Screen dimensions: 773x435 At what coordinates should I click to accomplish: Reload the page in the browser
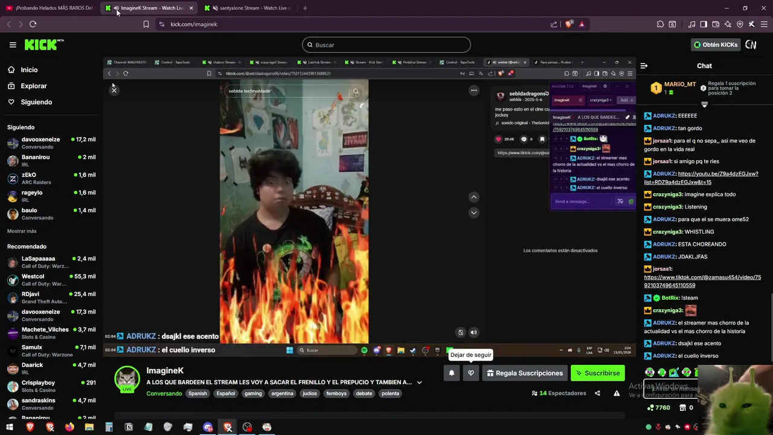click(33, 24)
